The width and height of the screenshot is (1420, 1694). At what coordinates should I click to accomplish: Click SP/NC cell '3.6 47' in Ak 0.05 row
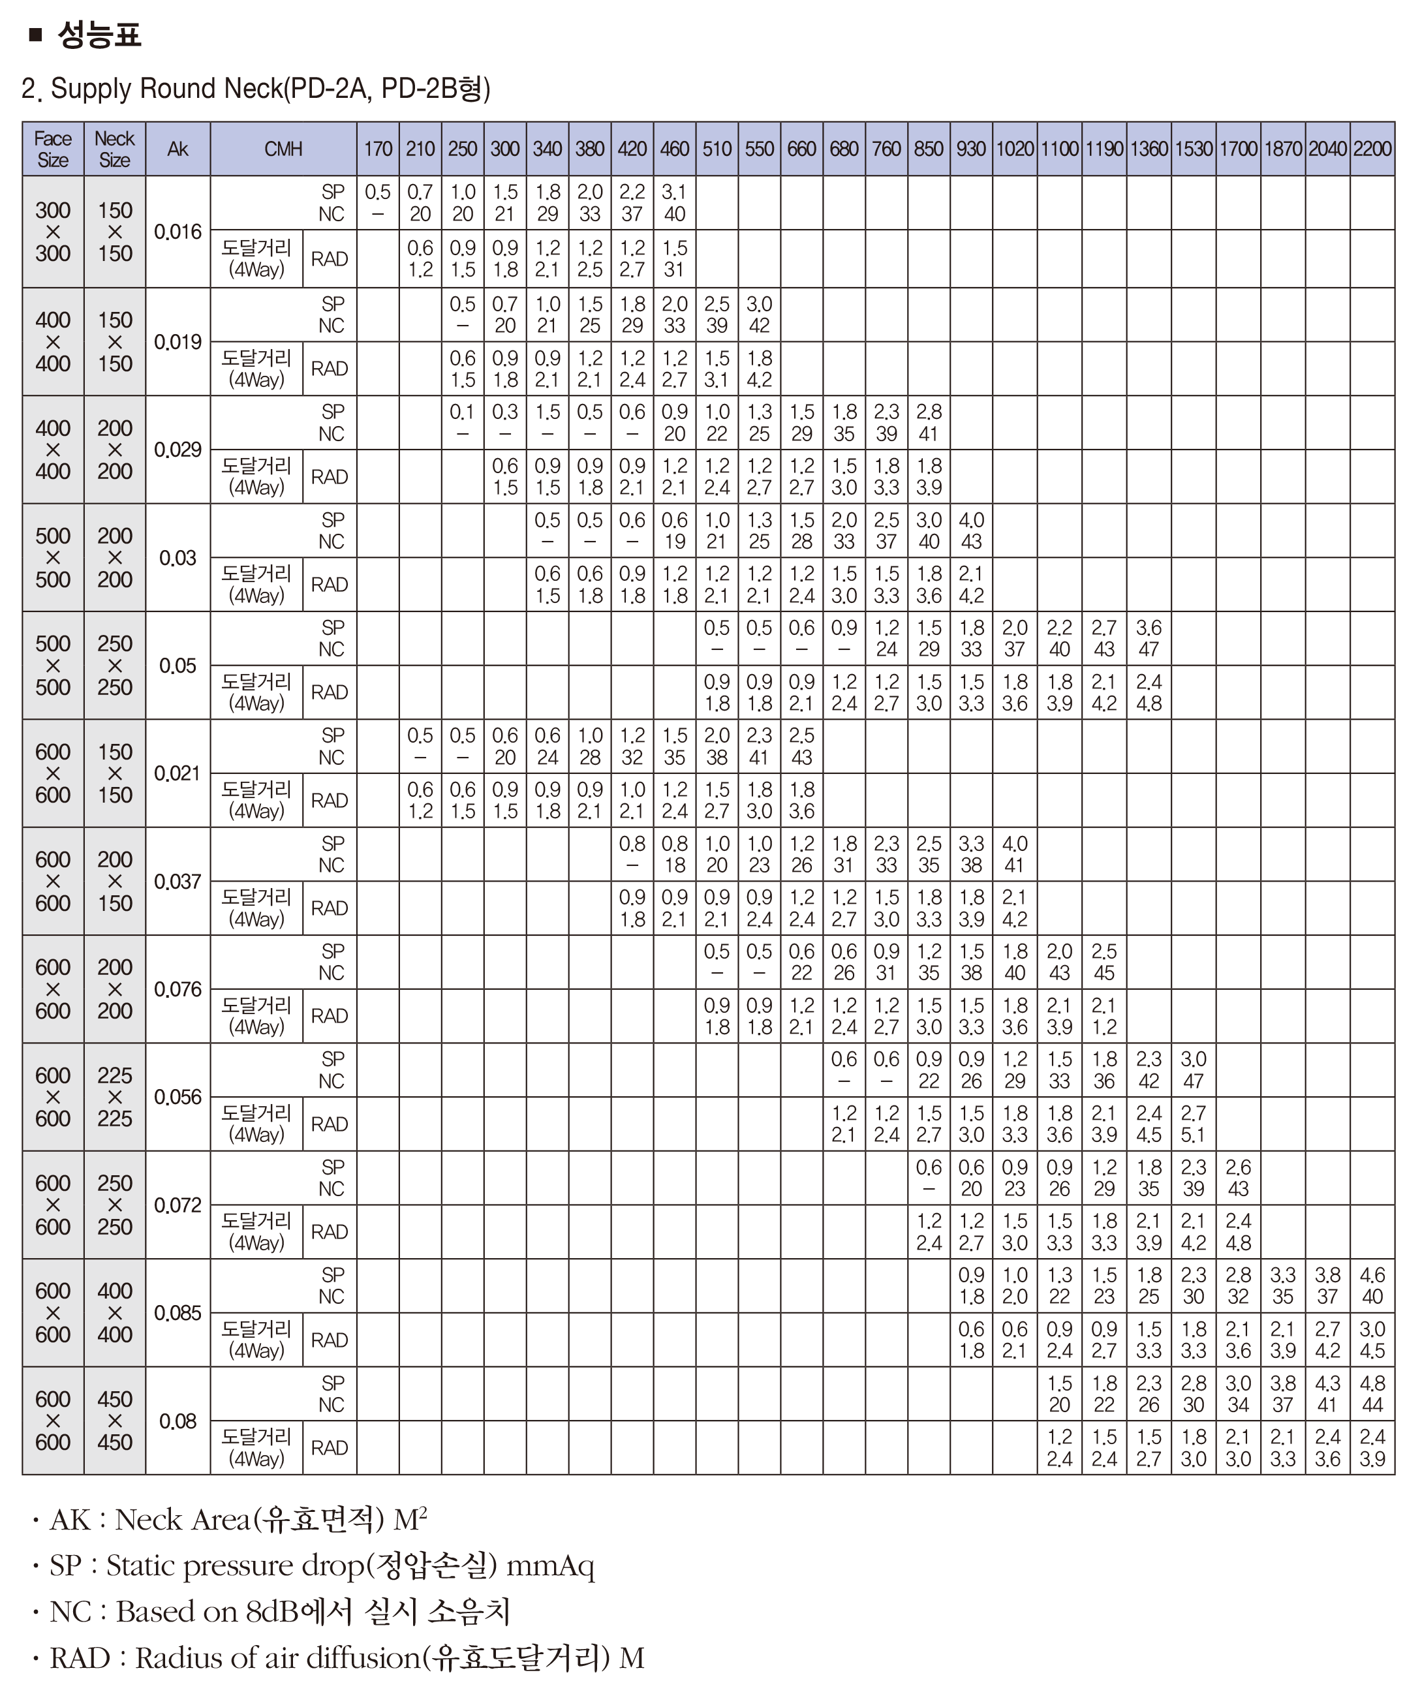tap(1149, 638)
